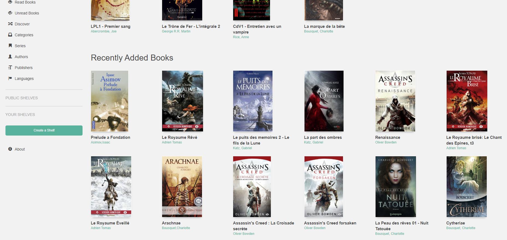Open the Renaissance title link
Screen dimensions: 507x240
(x=388, y=137)
